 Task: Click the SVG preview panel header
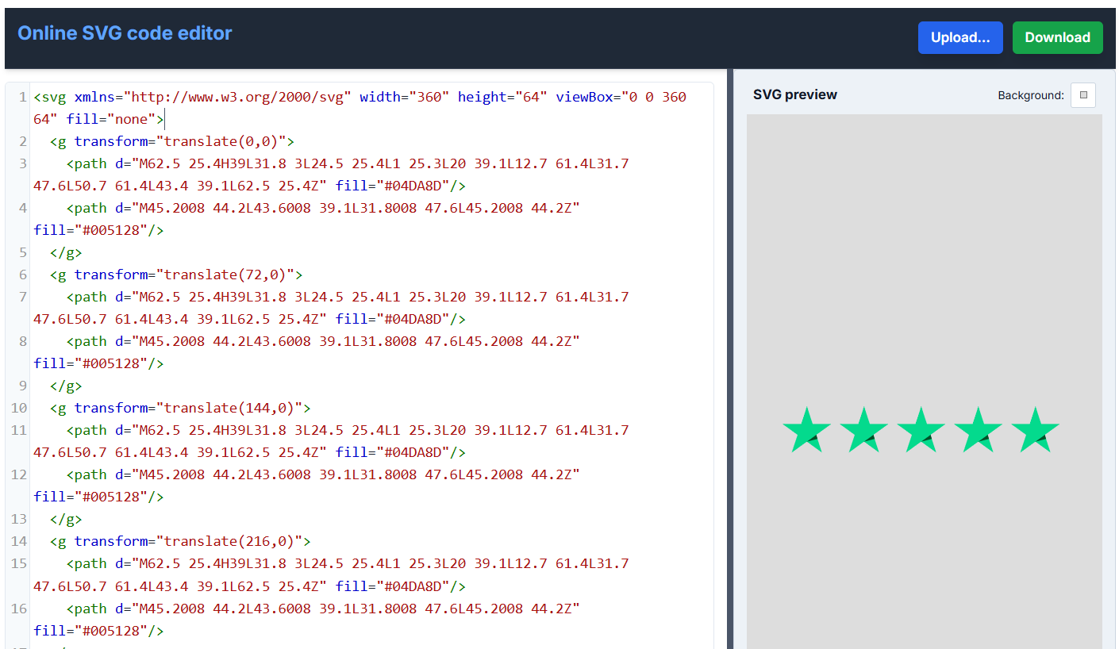(x=794, y=94)
